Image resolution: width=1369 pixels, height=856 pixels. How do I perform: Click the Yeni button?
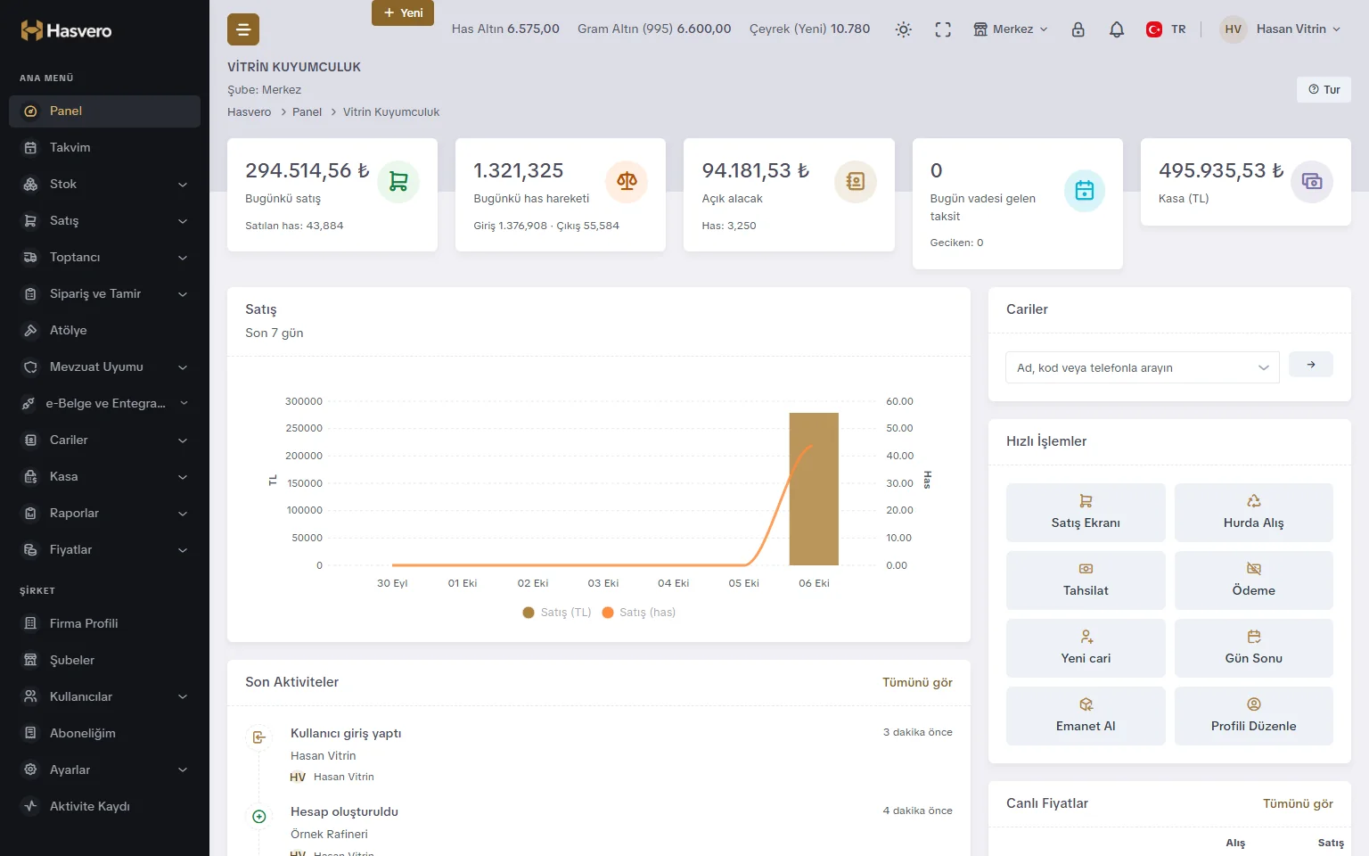pos(403,12)
